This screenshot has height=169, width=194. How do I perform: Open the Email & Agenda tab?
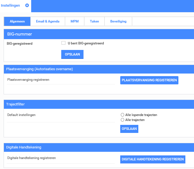click(x=48, y=21)
